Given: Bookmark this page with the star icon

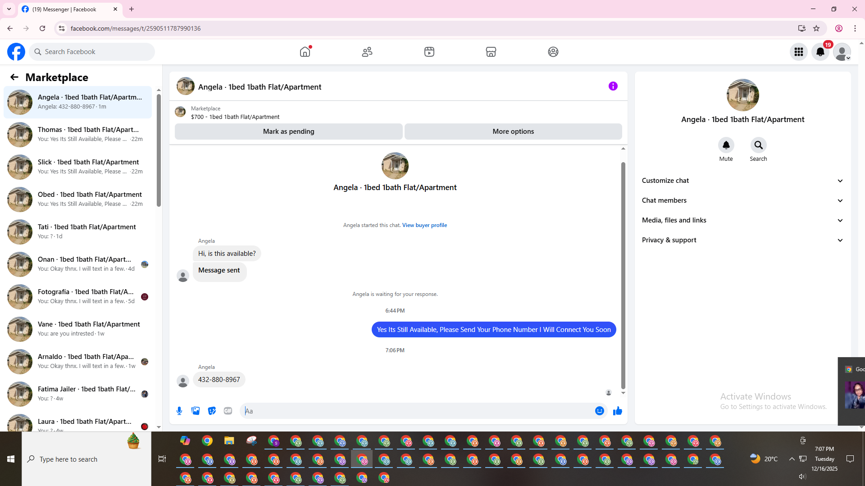Looking at the screenshot, I should tap(816, 28).
